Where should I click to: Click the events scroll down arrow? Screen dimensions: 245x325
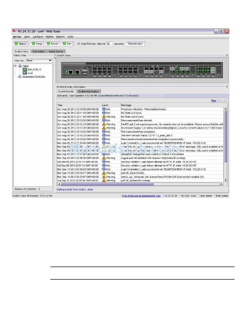point(225,180)
